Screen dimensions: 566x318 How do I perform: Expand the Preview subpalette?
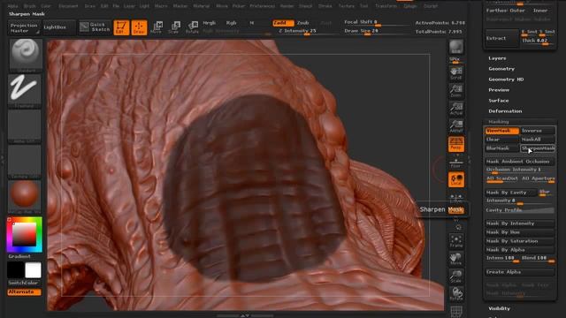[499, 90]
